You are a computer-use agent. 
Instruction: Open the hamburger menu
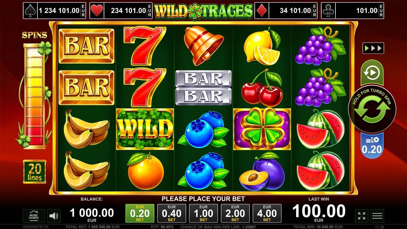tap(377, 216)
